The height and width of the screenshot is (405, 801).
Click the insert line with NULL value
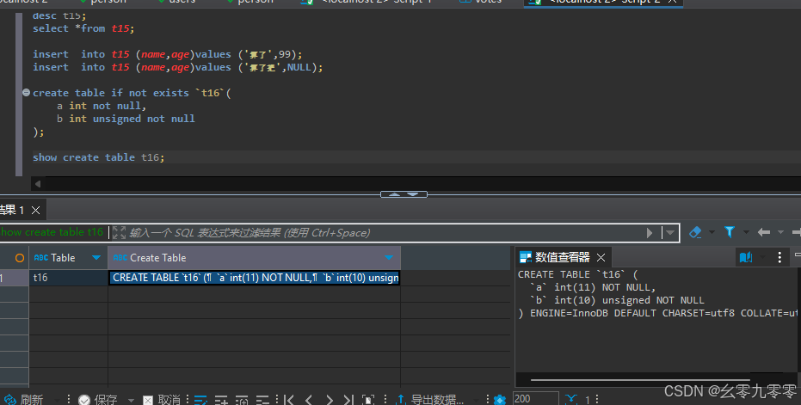pos(178,67)
